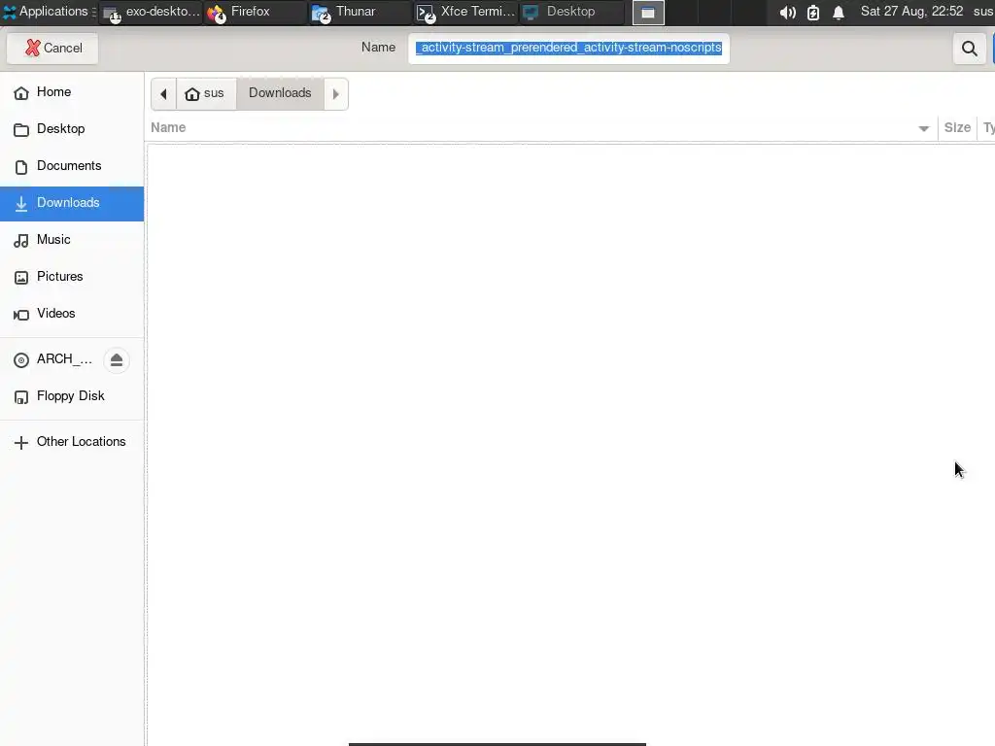Click the path bar back arrow

click(163, 94)
